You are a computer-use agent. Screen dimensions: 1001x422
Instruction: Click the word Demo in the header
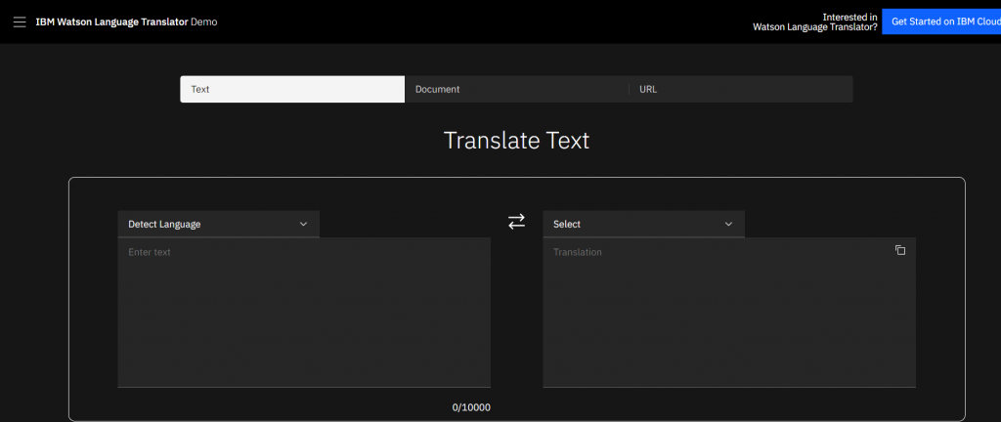[204, 21]
